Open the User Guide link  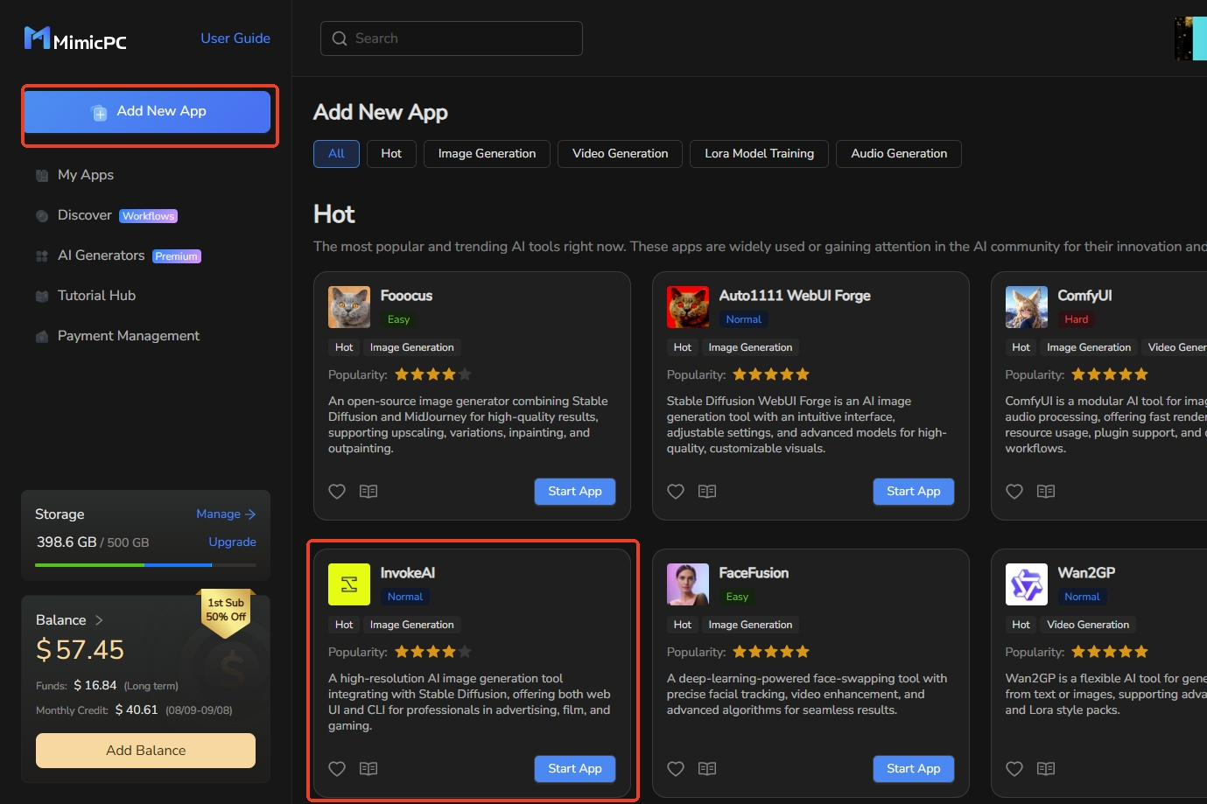235,38
